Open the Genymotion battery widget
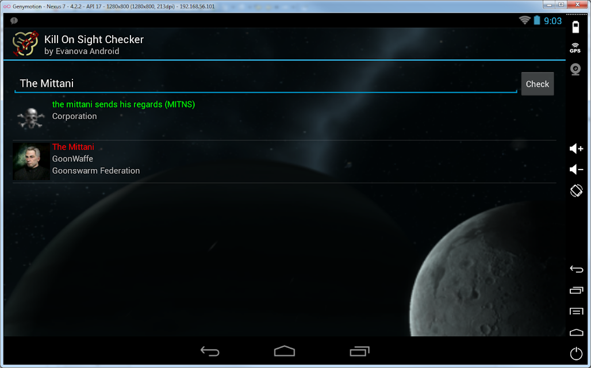The image size is (591, 368). [x=575, y=27]
